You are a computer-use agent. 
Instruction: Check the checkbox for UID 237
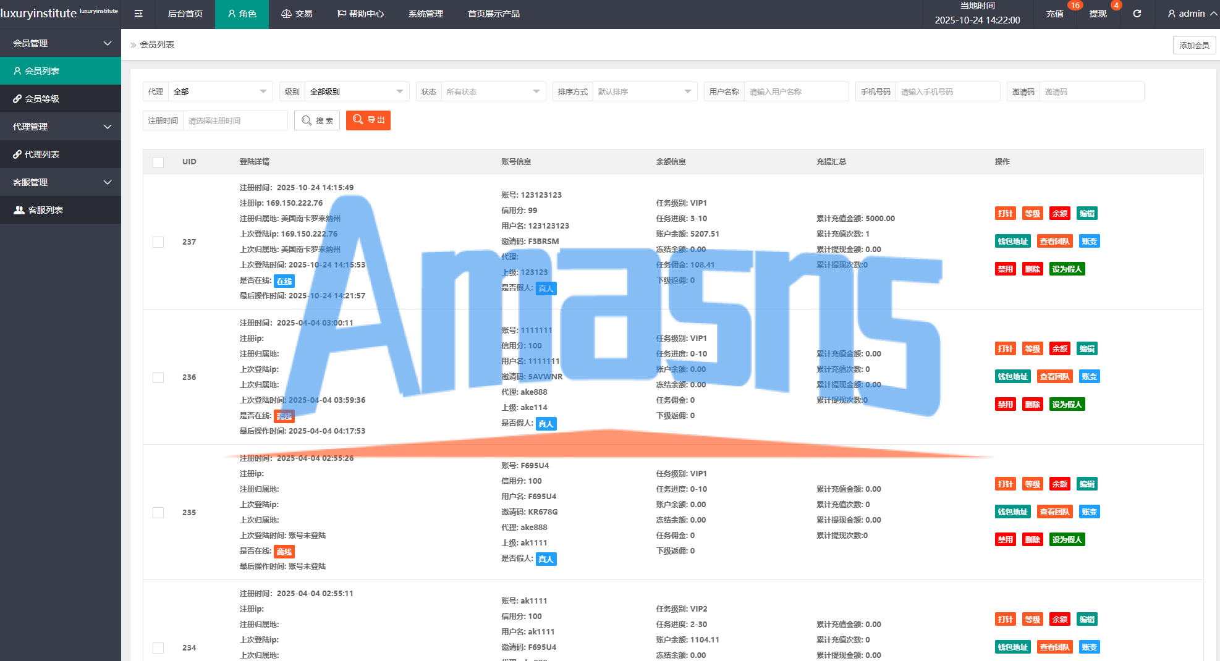(x=158, y=242)
